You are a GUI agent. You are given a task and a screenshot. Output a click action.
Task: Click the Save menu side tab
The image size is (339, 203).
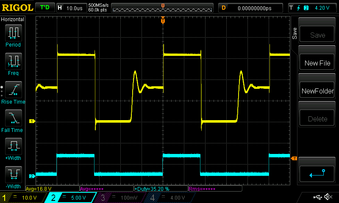click(294, 33)
